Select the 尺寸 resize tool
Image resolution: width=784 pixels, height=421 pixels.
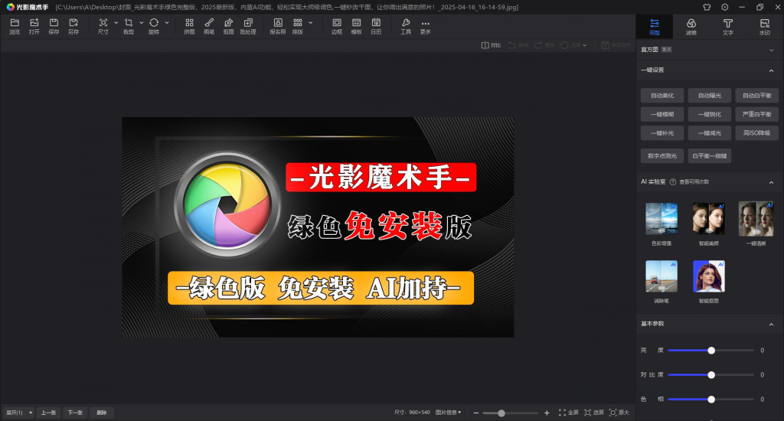tap(103, 26)
